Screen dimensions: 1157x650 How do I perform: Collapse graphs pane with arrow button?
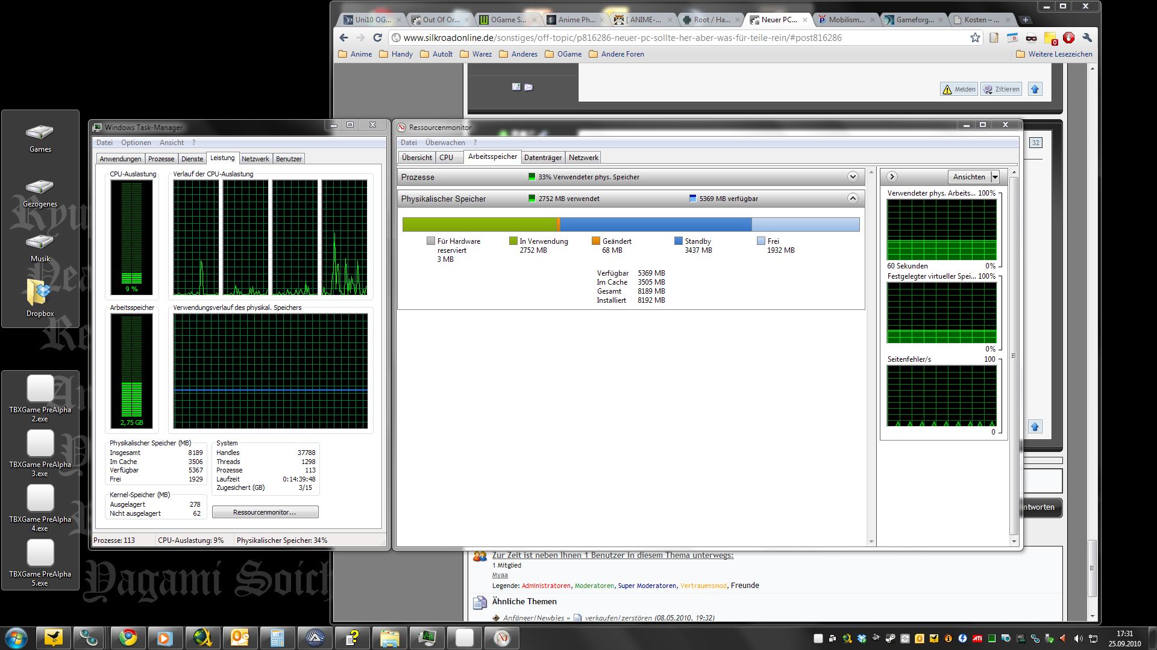[x=892, y=176]
